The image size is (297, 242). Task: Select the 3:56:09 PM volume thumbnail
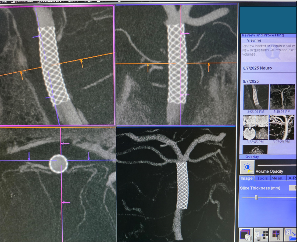(x=256, y=97)
